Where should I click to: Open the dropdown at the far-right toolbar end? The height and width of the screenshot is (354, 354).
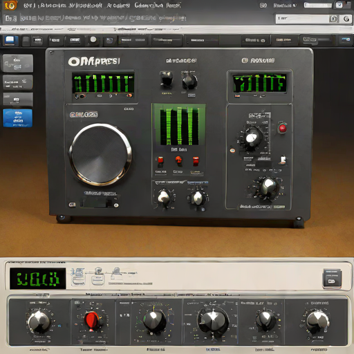346,40
